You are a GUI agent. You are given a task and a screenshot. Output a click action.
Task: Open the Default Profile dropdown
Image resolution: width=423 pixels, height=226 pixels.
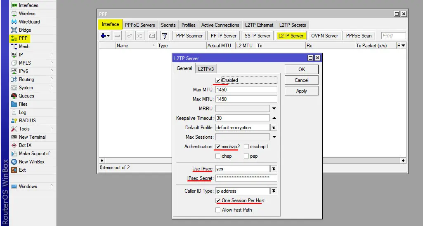274,128
